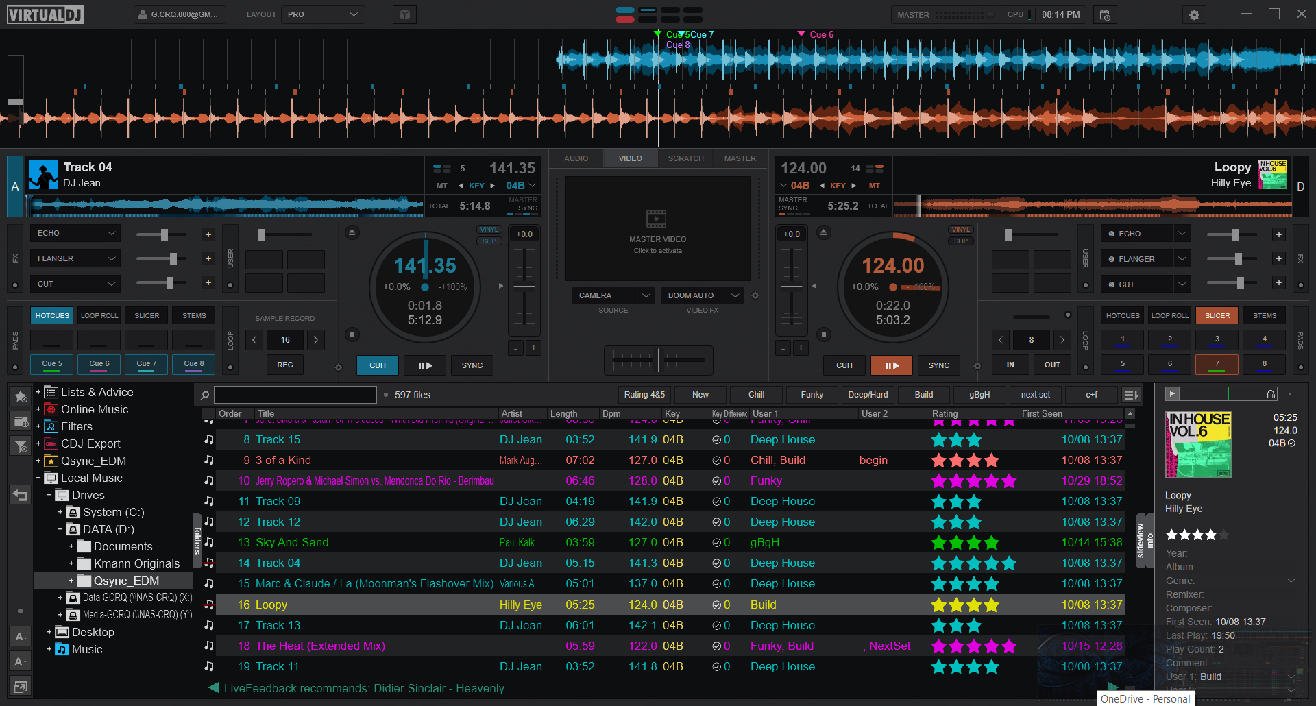
Task: Adjust deck A pitch fader
Action: (x=524, y=287)
